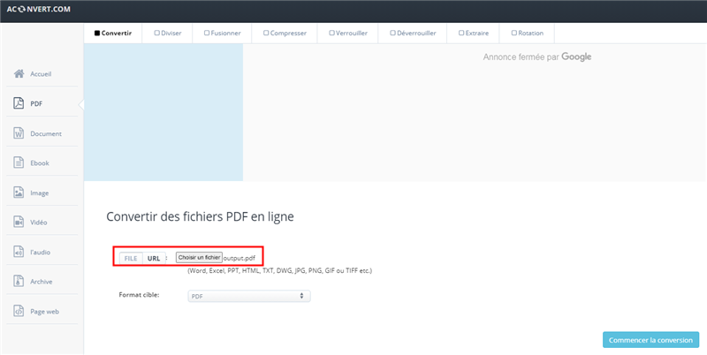Open Ebook section in sidebar

point(42,163)
